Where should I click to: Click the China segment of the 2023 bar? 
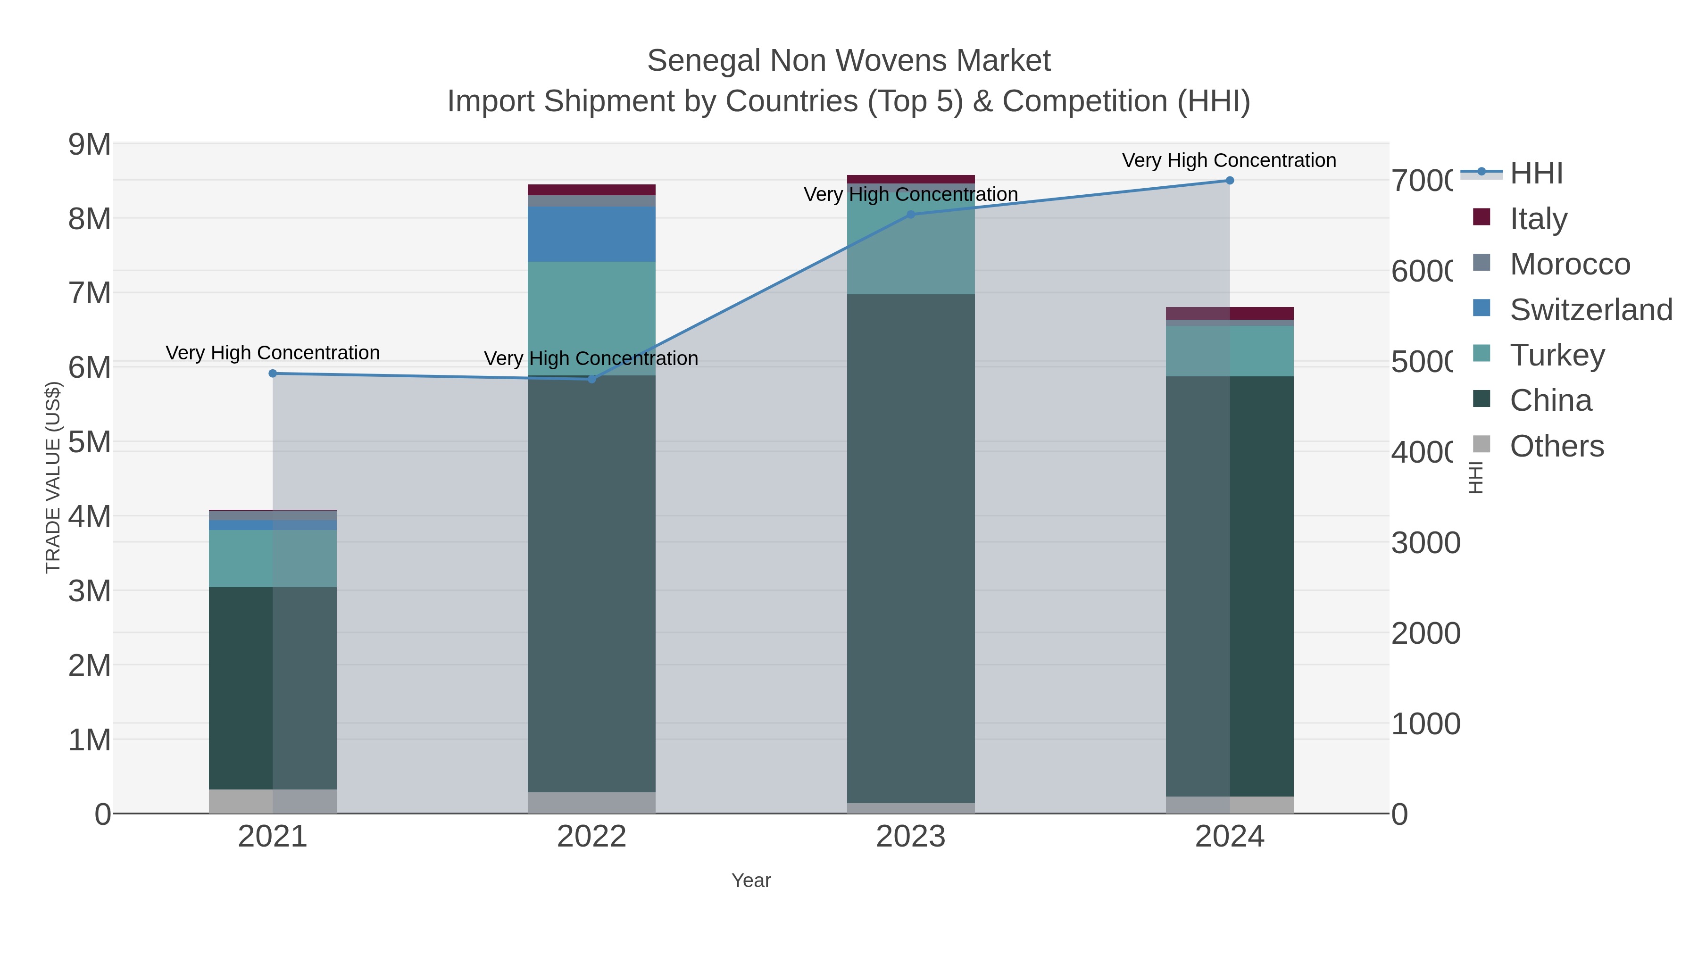[x=911, y=548]
